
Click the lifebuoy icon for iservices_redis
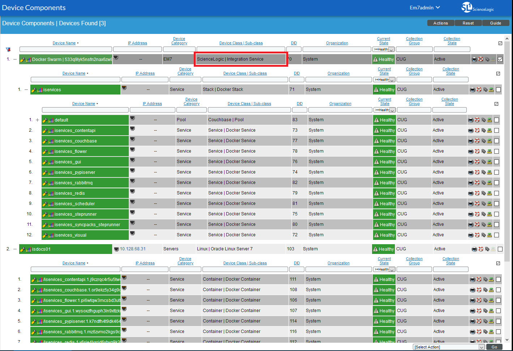[x=477, y=193]
